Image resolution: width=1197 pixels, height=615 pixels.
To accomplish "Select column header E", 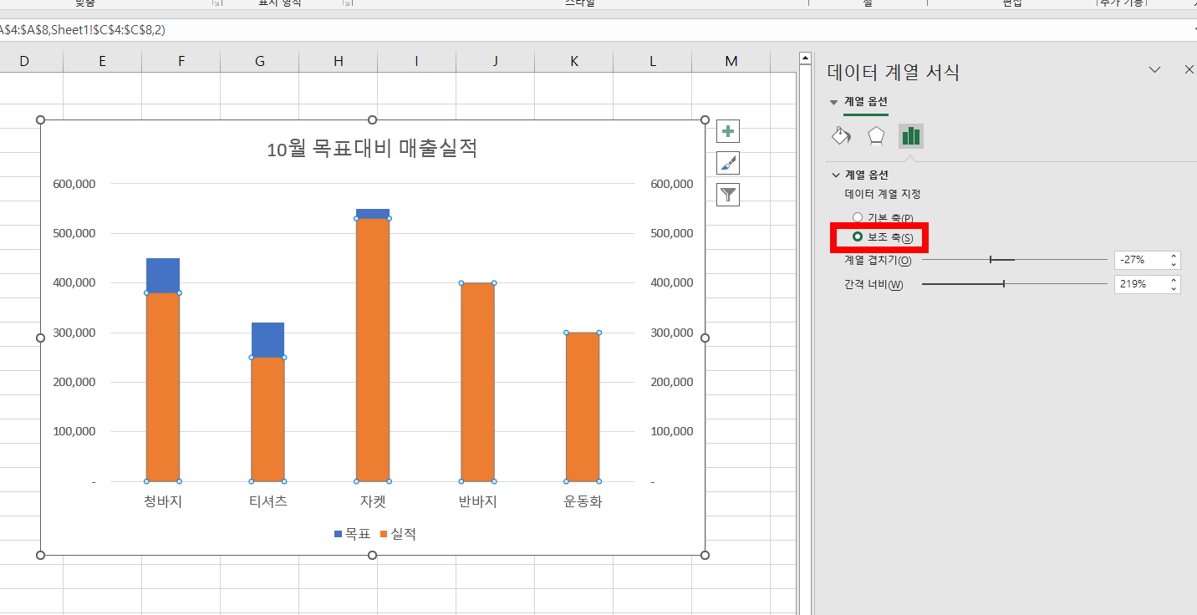I will pos(102,61).
